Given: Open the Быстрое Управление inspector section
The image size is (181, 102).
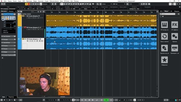Looking at the screenshot, I should (x=8, y=55).
